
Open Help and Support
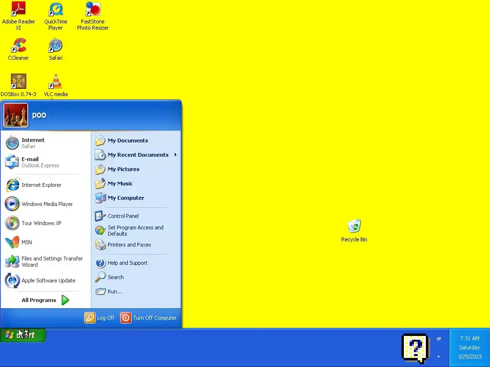pyautogui.click(x=136, y=263)
